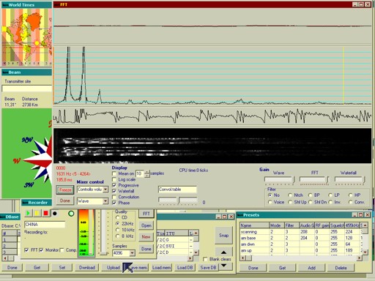This screenshot has height=281, width=375.
Task: Click the FFT window title icon
Action: tap(57, 4)
